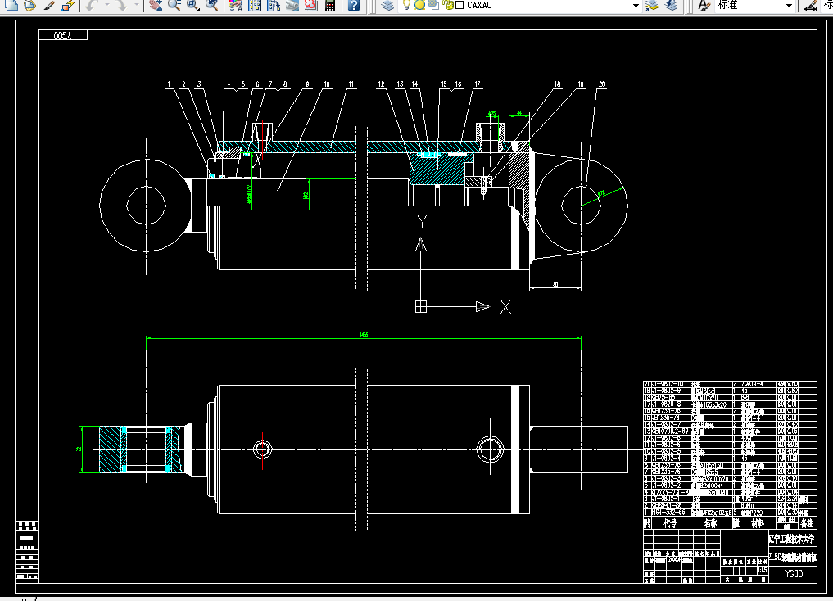
Task: Click the round port circle in plan view
Action: pyautogui.click(x=490, y=450)
